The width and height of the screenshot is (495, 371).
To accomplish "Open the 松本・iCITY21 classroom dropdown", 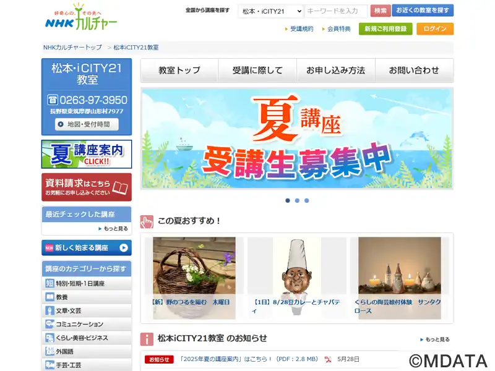I will point(271,11).
